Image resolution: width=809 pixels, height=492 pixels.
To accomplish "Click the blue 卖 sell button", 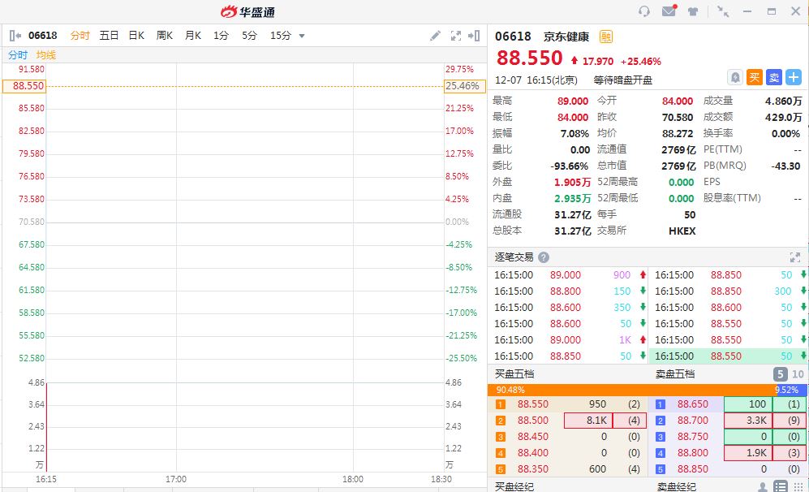I will tap(774, 77).
